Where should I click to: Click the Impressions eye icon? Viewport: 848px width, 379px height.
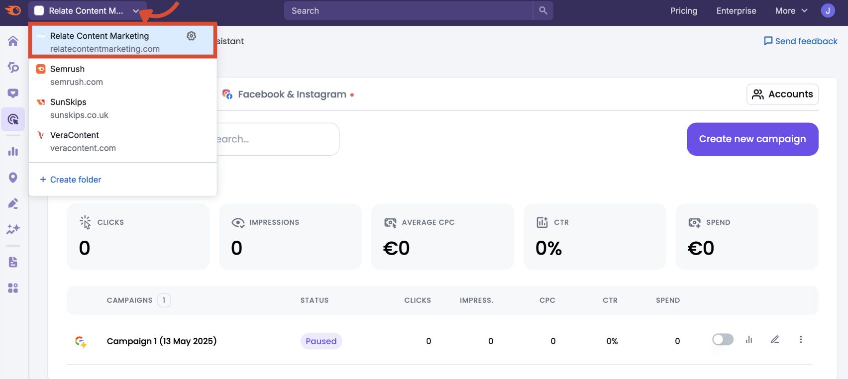tap(238, 223)
